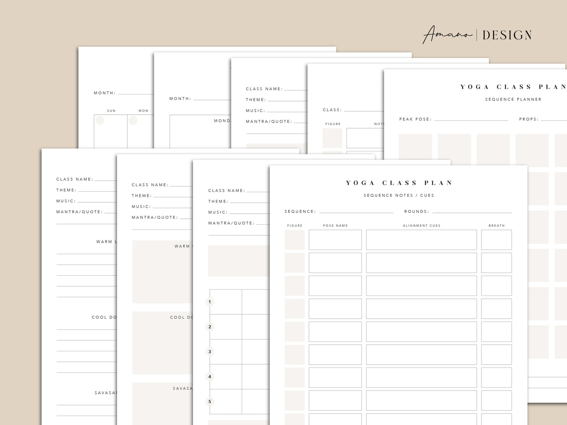567x425 pixels.
Task: Select the first Breath box
Action: point(496,240)
